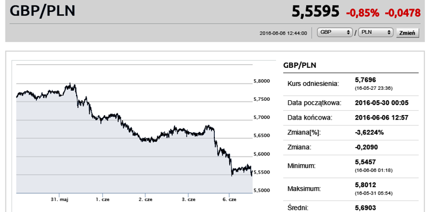Click the 1. cze axis marker
Viewport: 433px width, 212px height.
pyautogui.click(x=102, y=199)
